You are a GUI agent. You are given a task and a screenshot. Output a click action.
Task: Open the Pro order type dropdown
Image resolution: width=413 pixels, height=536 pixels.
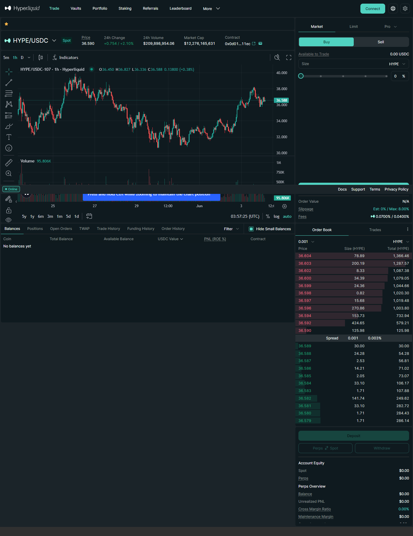tap(391, 27)
